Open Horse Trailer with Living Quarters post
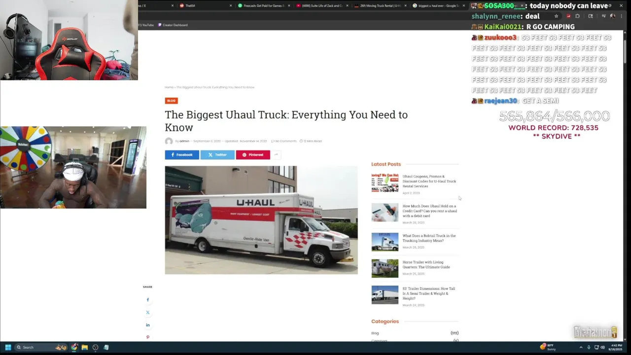This screenshot has height=355, width=631. (426, 265)
